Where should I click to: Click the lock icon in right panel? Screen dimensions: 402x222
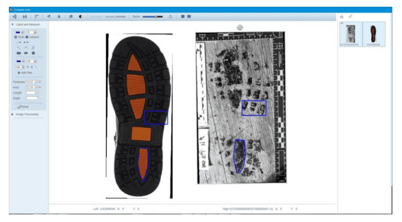[342, 17]
